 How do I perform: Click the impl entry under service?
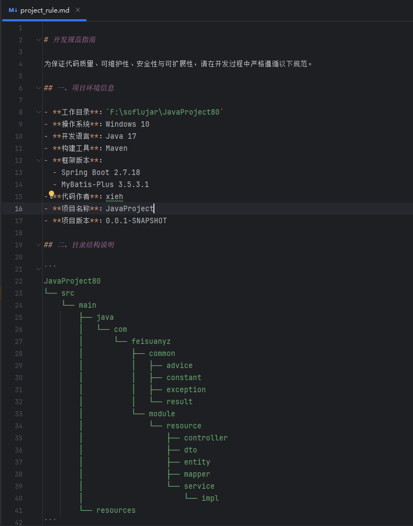click(x=210, y=498)
